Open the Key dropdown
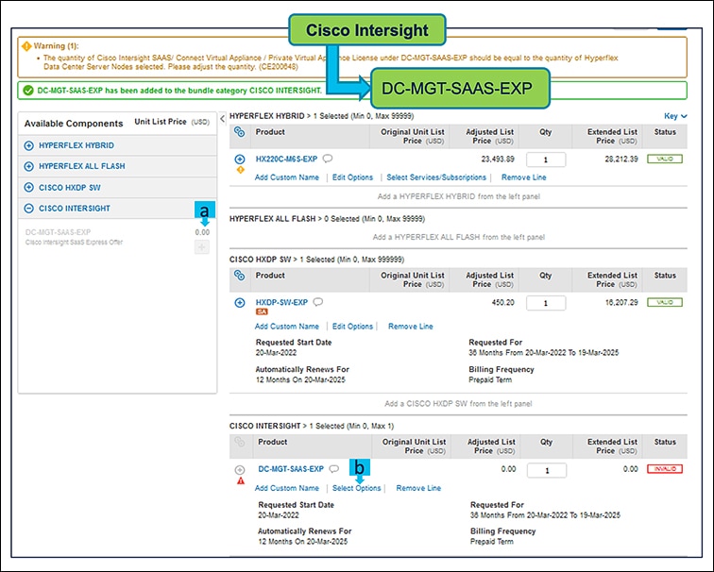 [675, 116]
